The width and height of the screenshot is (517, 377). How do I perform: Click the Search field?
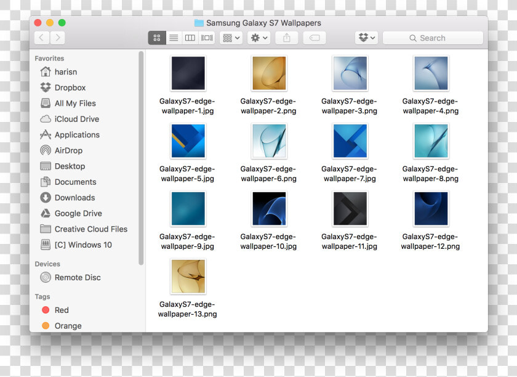[x=433, y=38]
